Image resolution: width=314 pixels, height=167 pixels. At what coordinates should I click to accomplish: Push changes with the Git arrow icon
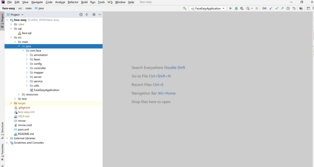click(x=282, y=8)
